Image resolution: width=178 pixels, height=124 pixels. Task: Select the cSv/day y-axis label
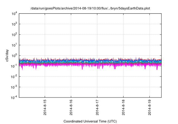7,55
